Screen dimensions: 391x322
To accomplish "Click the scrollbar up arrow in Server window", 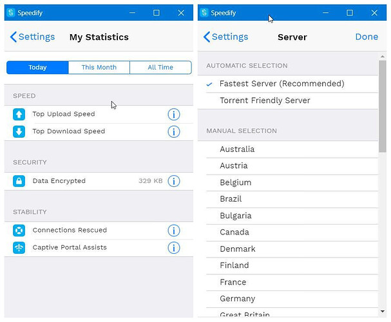I will (383, 57).
